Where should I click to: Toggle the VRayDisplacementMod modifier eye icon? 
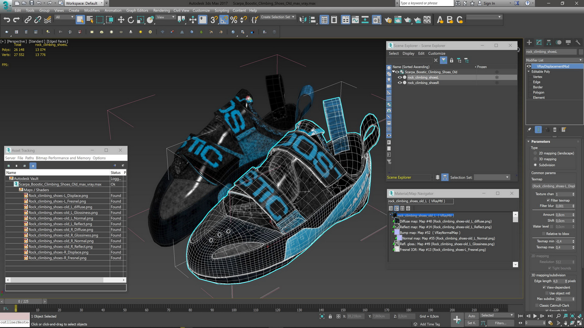[x=529, y=67]
